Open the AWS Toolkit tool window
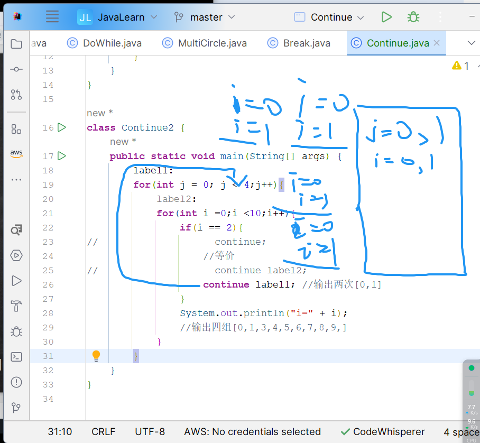480x443 pixels. click(x=16, y=154)
